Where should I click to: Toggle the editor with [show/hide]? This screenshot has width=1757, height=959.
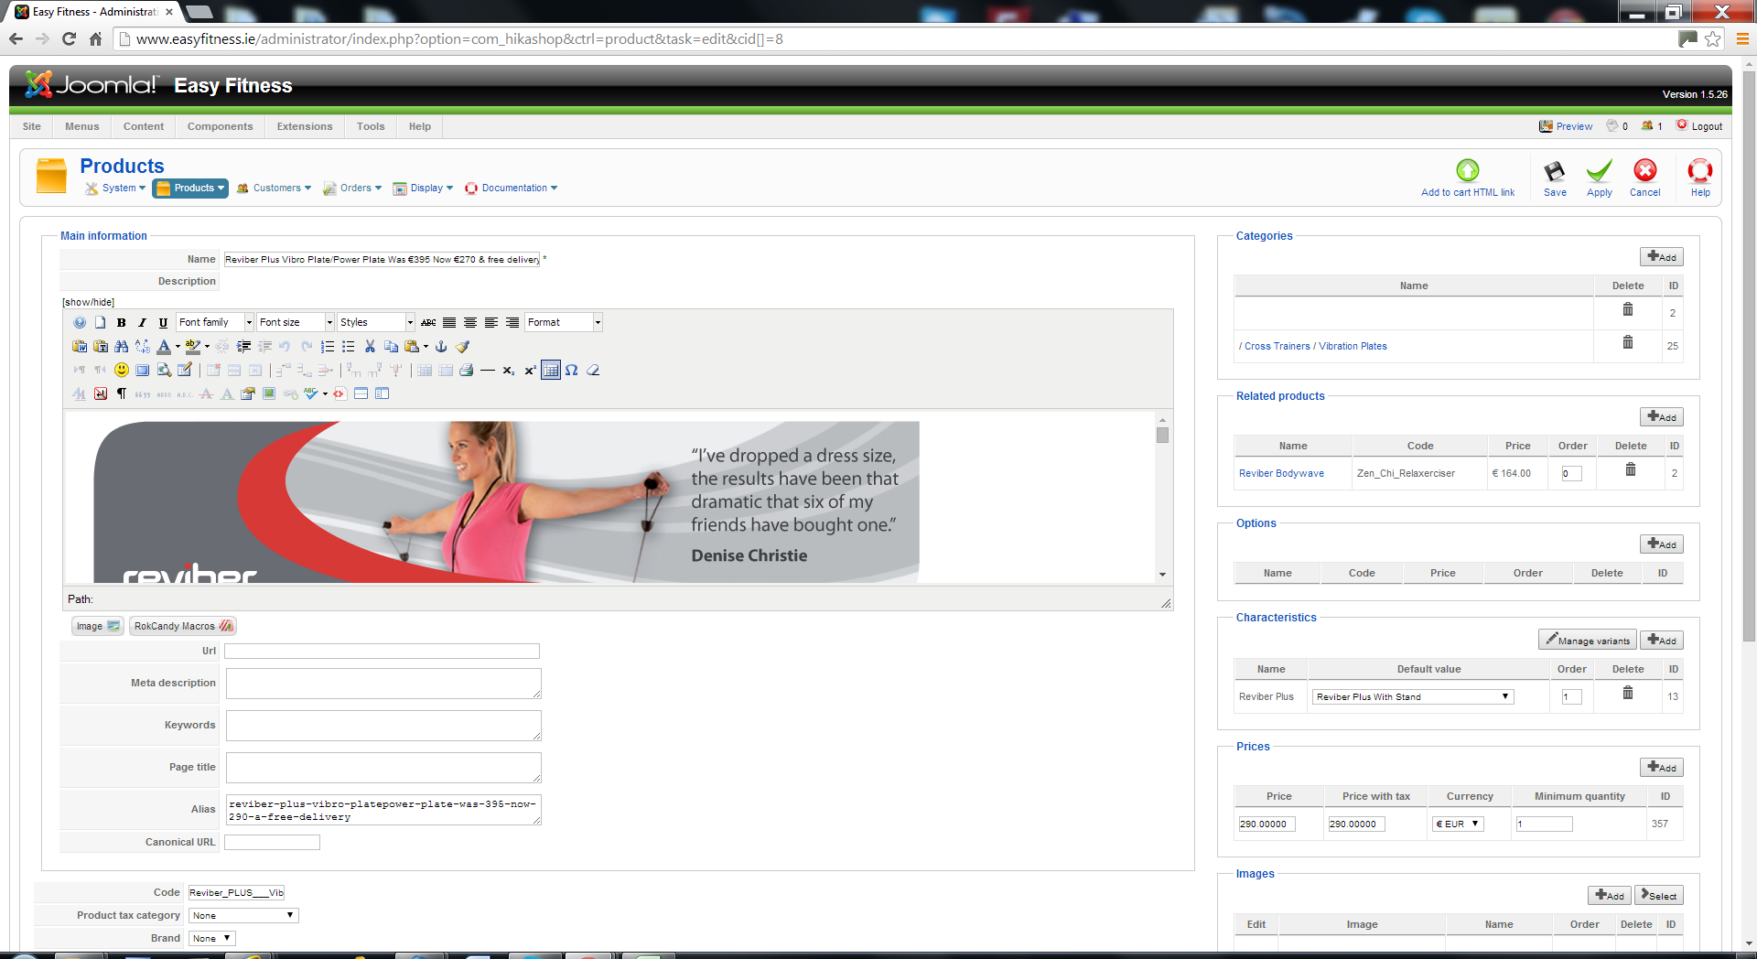click(89, 302)
